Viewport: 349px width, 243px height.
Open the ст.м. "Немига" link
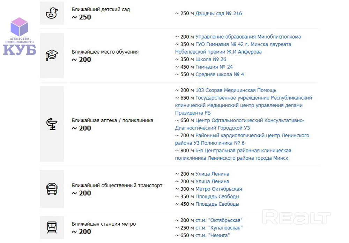point(213,235)
